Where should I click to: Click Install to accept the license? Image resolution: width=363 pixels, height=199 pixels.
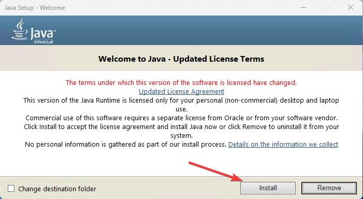click(268, 188)
